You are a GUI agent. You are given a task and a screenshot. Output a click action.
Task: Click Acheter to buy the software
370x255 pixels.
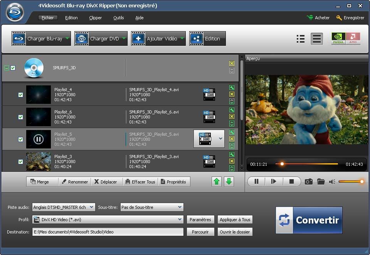click(318, 18)
